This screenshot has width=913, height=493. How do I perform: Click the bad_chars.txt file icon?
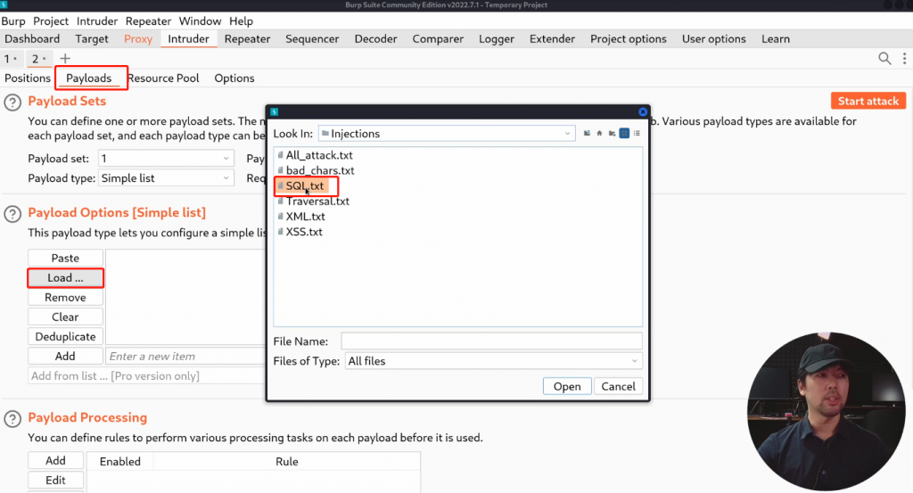[x=281, y=170]
